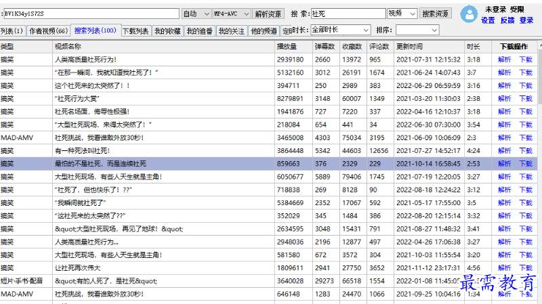The width and height of the screenshot is (542, 304).
Task: Click 下载 for "我瞬间就社死了" row
Action: pos(526,203)
